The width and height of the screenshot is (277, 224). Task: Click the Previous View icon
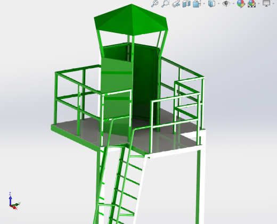pos(176,4)
